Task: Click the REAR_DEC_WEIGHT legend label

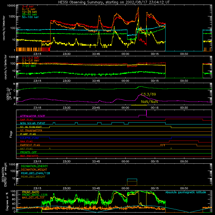Action: pyautogui.click(x=33, y=177)
